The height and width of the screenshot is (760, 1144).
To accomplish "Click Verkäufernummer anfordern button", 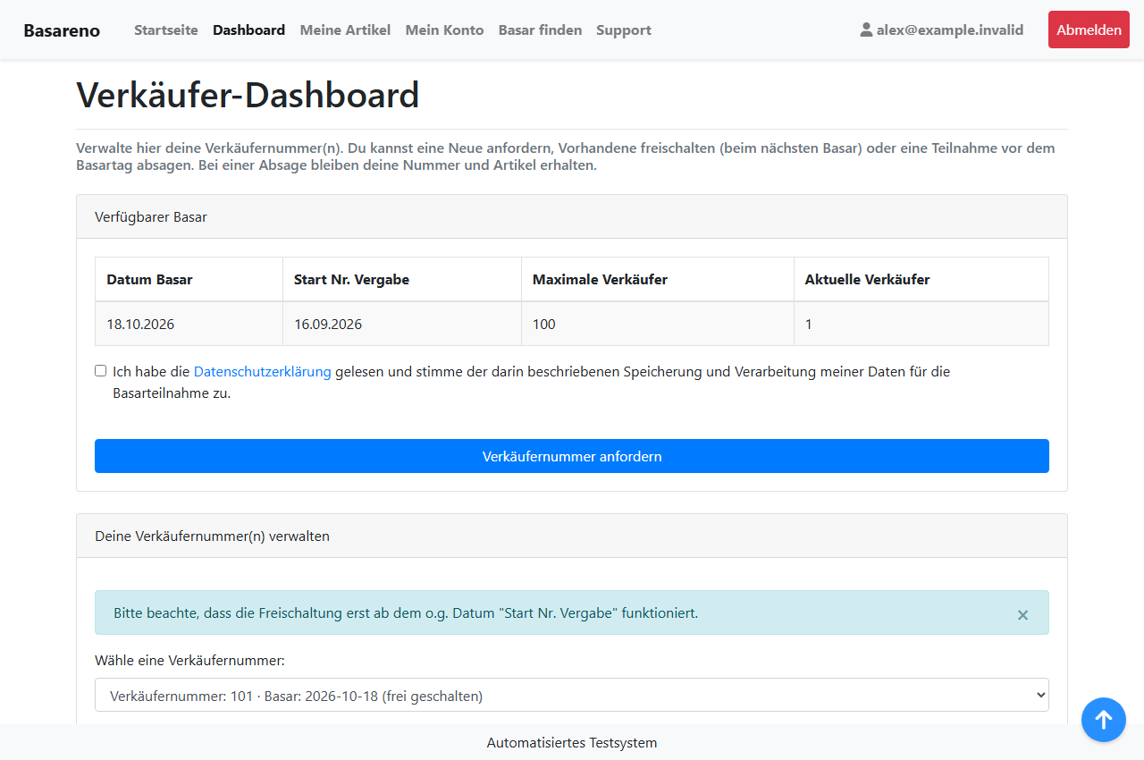I will tap(572, 456).
